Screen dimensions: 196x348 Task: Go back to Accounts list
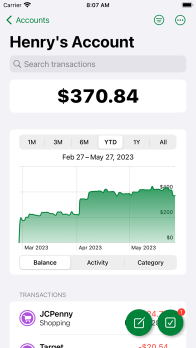27,20
